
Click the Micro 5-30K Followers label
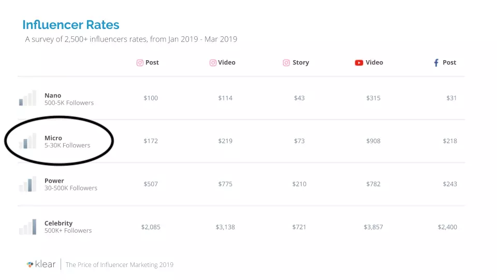(67, 142)
